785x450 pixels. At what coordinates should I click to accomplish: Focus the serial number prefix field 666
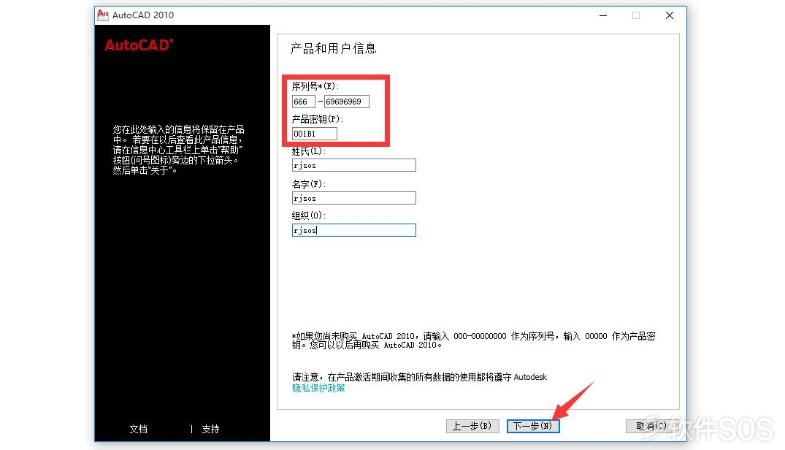[303, 102]
